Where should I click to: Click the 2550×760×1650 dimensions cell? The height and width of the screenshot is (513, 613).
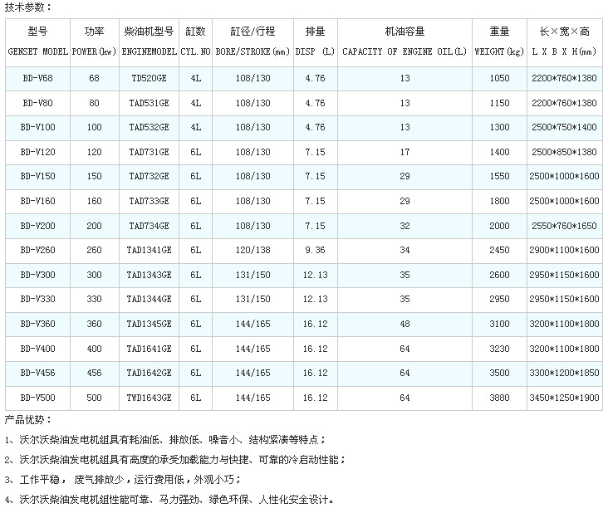pos(564,226)
